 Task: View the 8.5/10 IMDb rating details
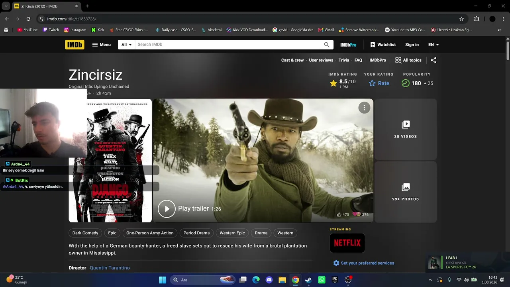[x=343, y=83]
